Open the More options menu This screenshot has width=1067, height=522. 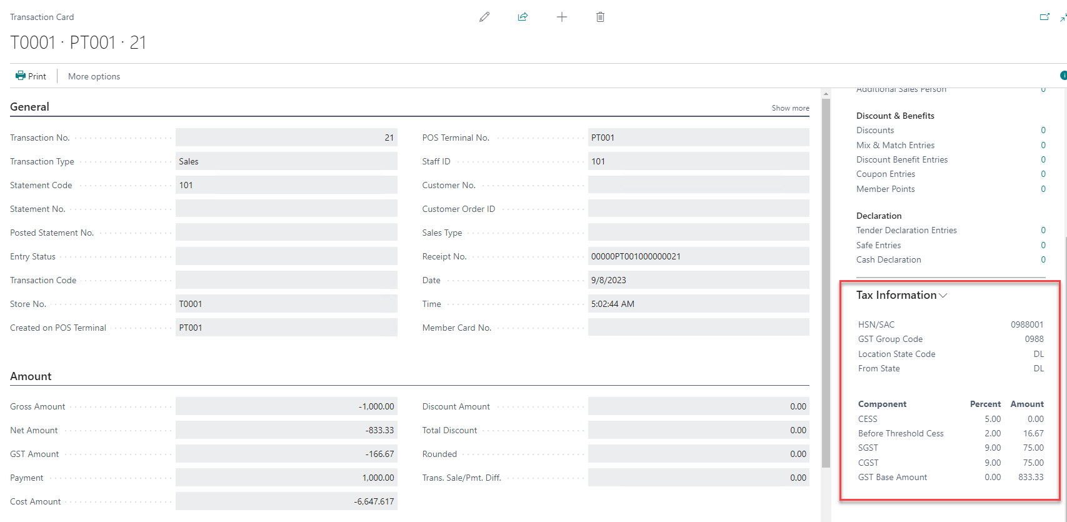coord(94,76)
